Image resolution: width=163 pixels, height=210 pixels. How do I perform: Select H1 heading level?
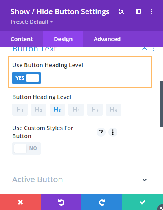point(20,110)
